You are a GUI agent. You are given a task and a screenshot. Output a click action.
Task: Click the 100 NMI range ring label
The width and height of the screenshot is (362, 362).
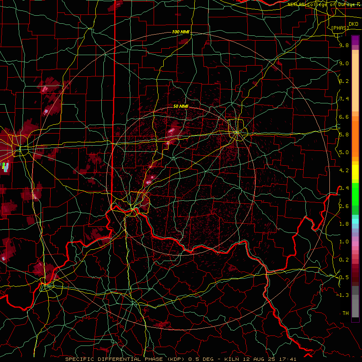click(181, 32)
